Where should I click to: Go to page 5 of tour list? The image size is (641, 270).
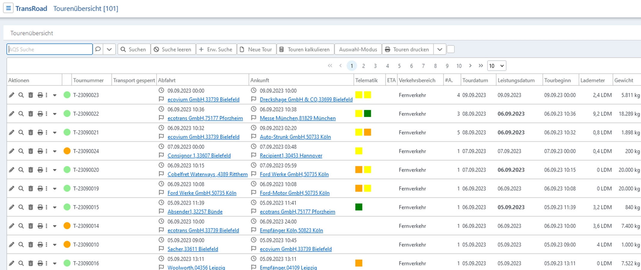[x=399, y=66]
